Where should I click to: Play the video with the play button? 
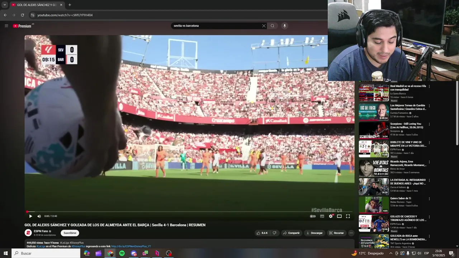(30, 216)
